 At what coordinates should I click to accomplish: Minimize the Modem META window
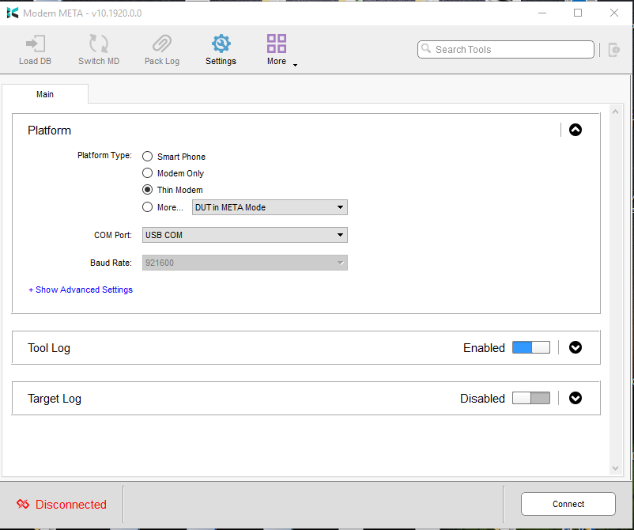pyautogui.click(x=542, y=13)
